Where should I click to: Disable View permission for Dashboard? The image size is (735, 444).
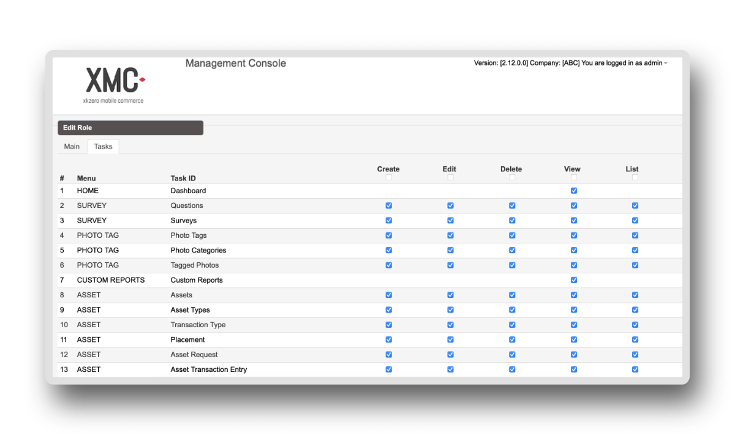coord(573,190)
